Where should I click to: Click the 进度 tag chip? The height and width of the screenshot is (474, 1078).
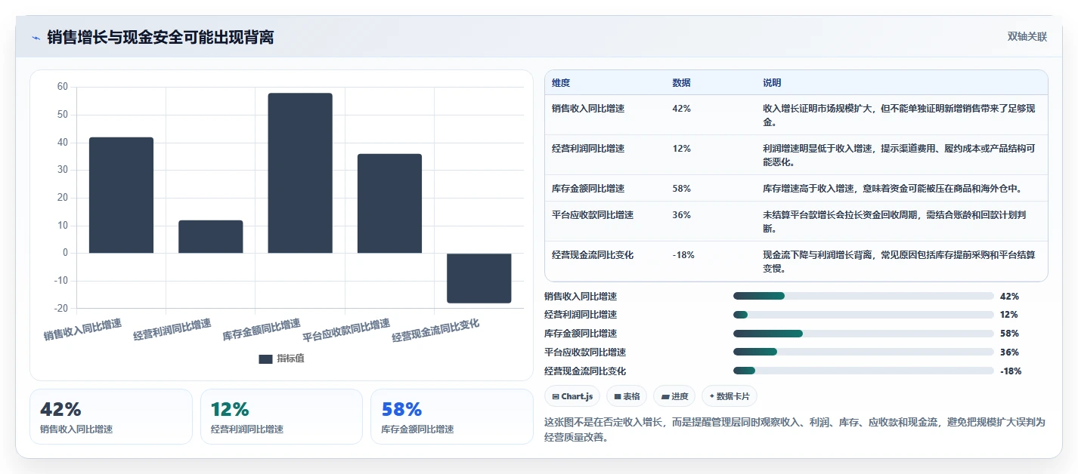(674, 396)
